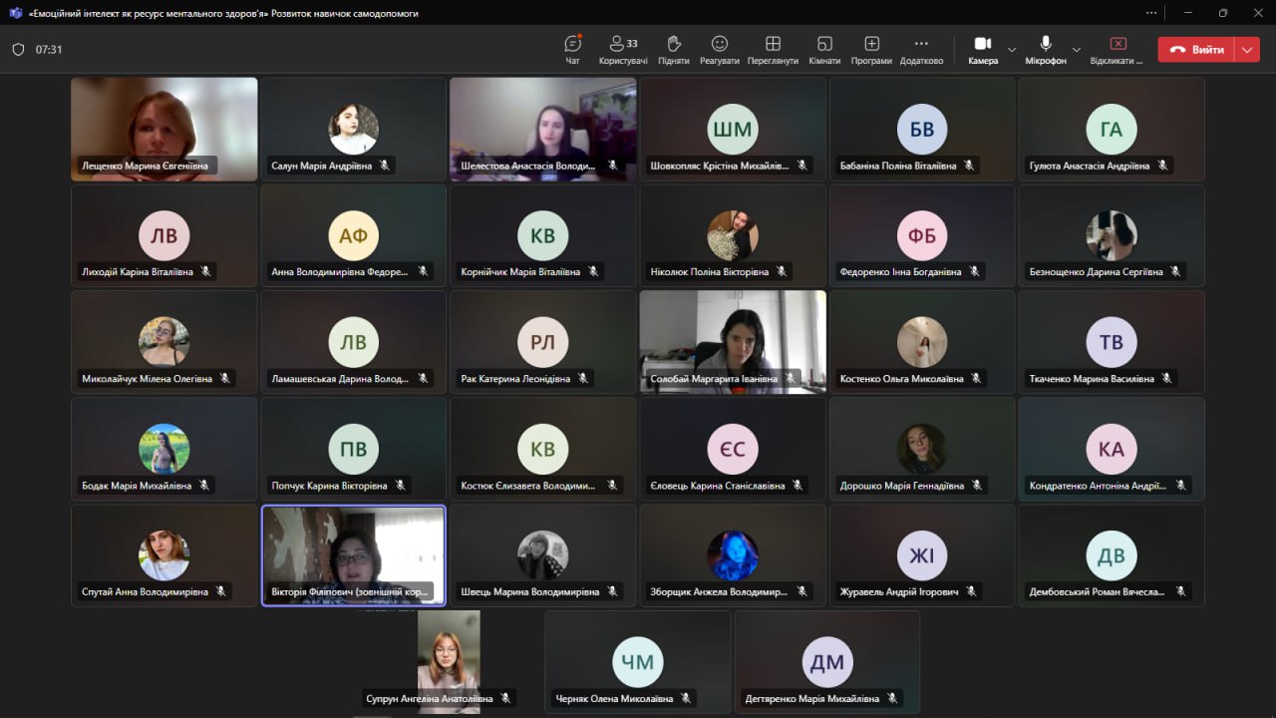
Task: Expand the leave options arrow beside Вийти
Action: click(x=1247, y=49)
